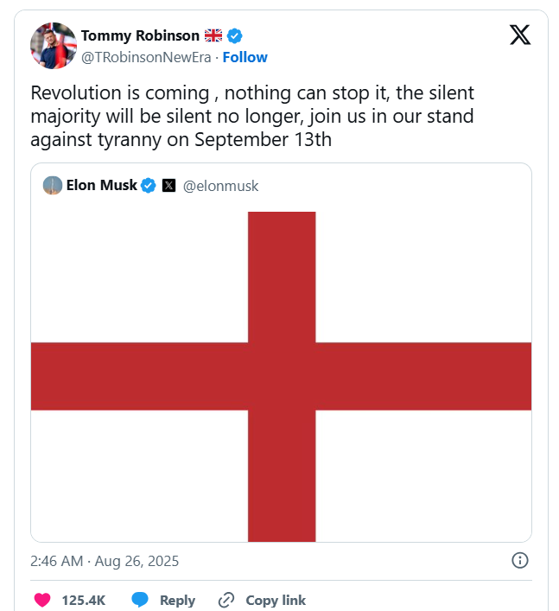This screenshot has height=611, width=559.
Task: Click the chain link icon
Action: [226, 600]
